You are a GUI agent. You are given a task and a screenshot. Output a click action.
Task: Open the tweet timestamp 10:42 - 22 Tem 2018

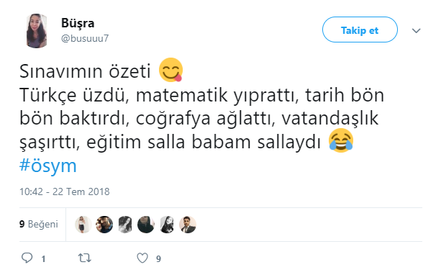click(x=65, y=191)
